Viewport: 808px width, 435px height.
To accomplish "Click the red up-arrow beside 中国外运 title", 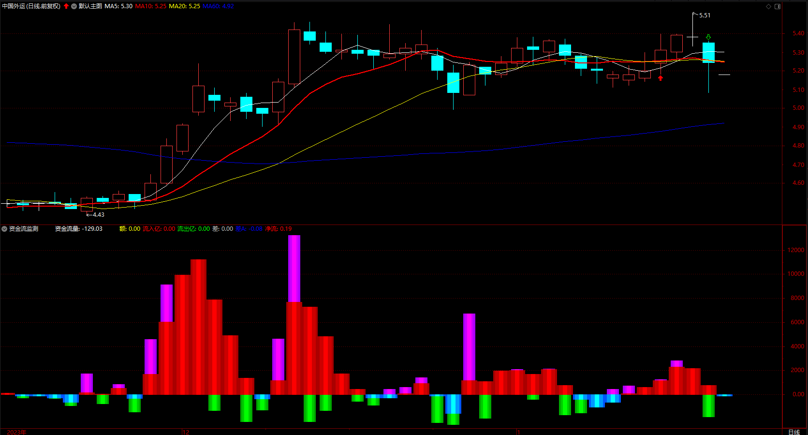I will pyautogui.click(x=66, y=6).
